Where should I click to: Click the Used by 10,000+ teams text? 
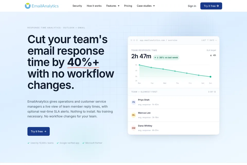tap(42, 143)
